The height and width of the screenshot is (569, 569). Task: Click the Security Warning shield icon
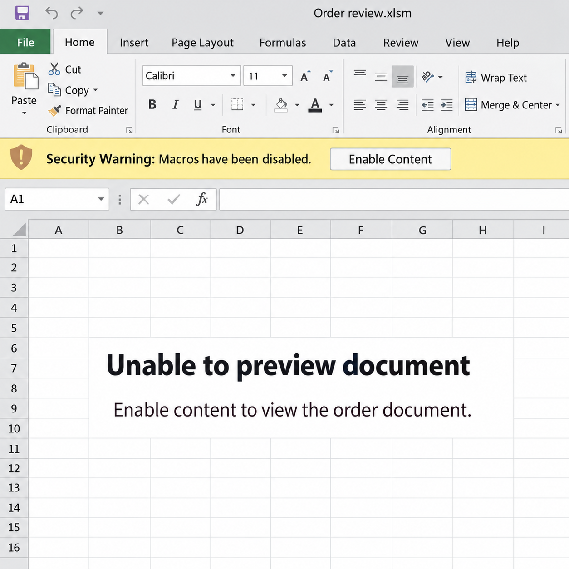coord(21,157)
